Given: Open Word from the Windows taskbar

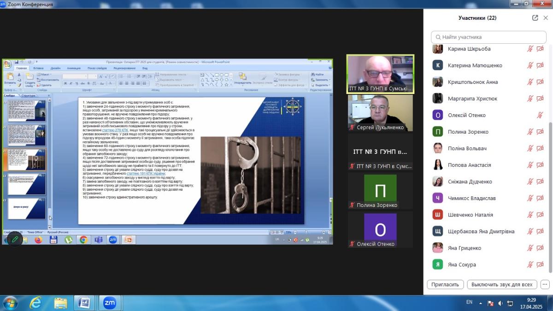Looking at the screenshot, I should pyautogui.click(x=84, y=303).
